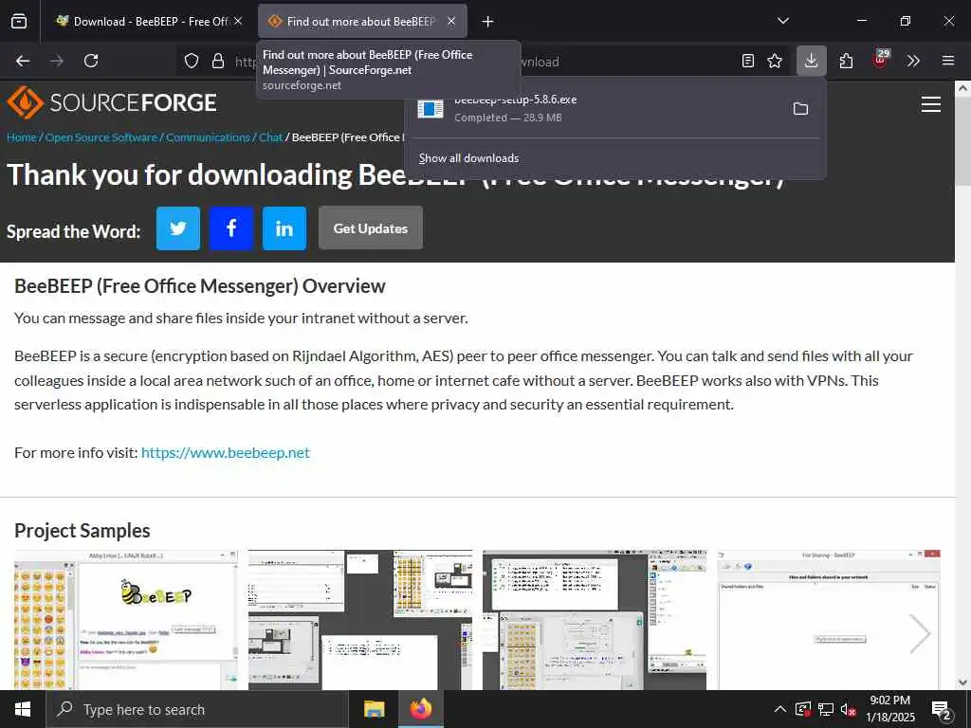Toggle the downloads panel button

[812, 61]
